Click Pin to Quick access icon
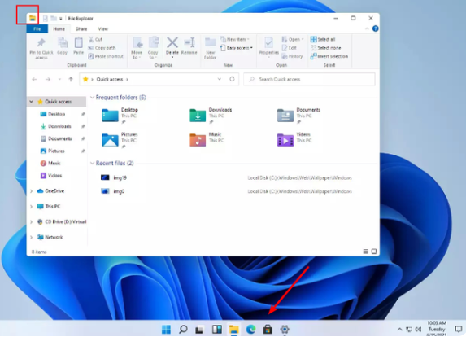 point(41,43)
